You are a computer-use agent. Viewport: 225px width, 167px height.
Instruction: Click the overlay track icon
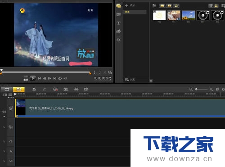pyautogui.click(x=10, y=127)
